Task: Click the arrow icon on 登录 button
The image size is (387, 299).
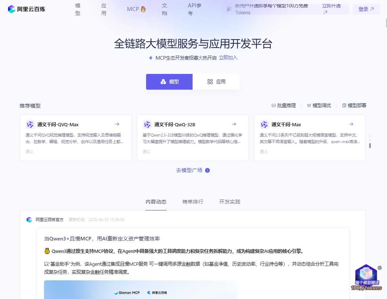Action: [x=372, y=9]
